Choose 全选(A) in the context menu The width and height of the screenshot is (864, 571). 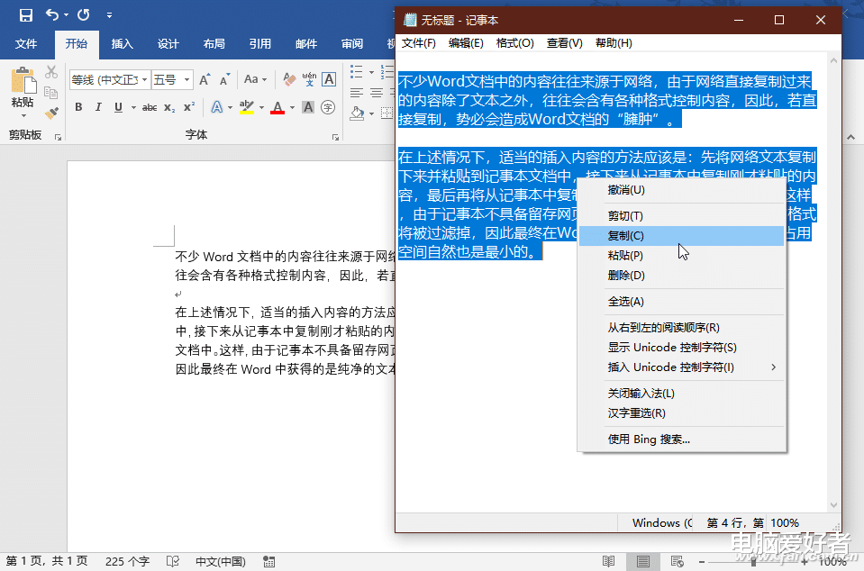pyautogui.click(x=682, y=302)
